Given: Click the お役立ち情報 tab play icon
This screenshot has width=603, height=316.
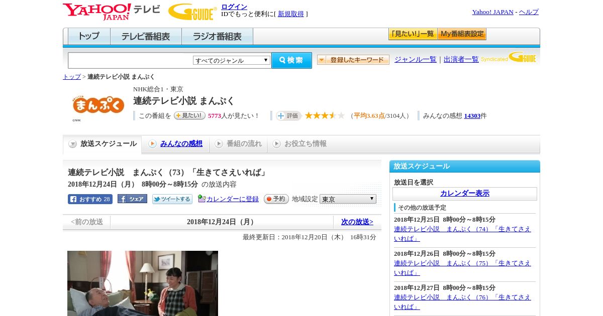Looking at the screenshot, I should click(276, 144).
